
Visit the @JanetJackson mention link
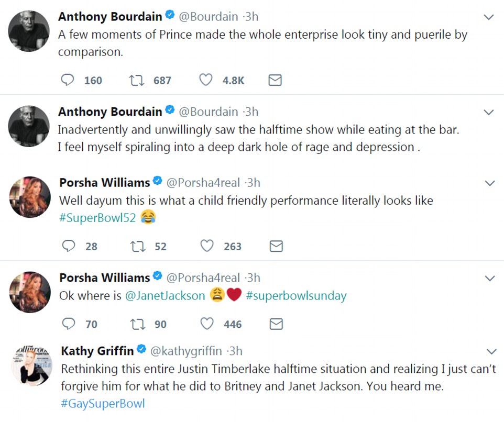click(x=165, y=296)
